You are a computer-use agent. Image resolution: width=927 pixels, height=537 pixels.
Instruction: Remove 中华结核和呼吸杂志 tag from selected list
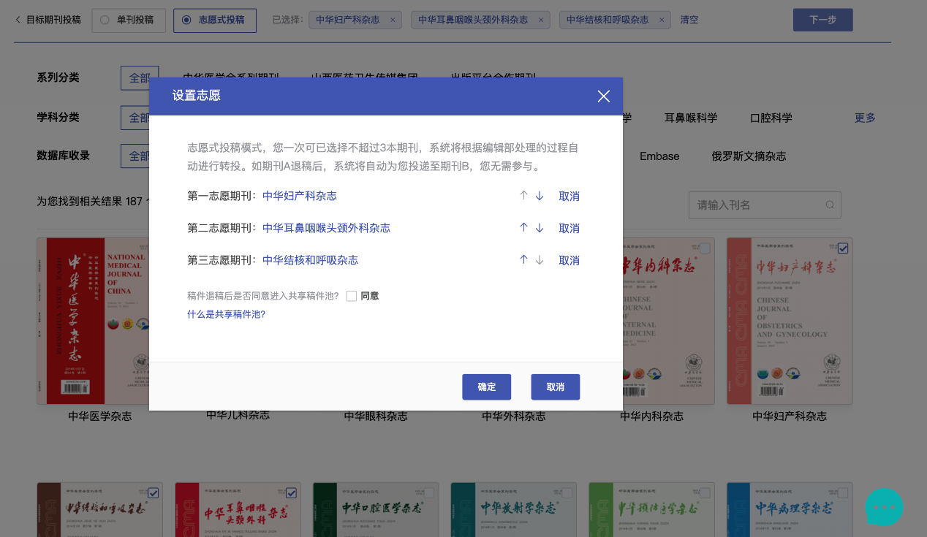click(x=661, y=20)
